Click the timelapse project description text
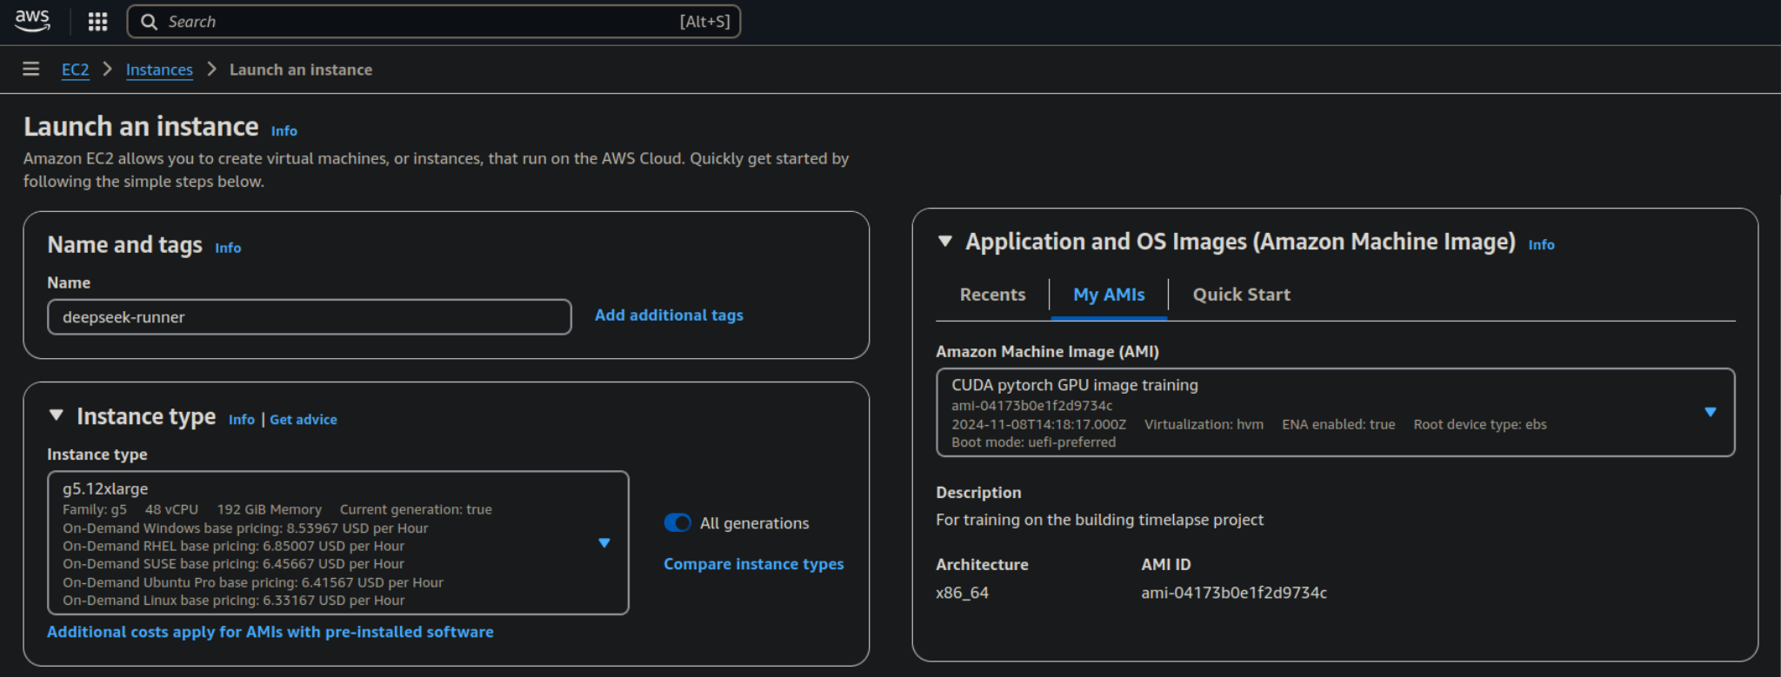This screenshot has width=1781, height=677. [x=1099, y=520]
